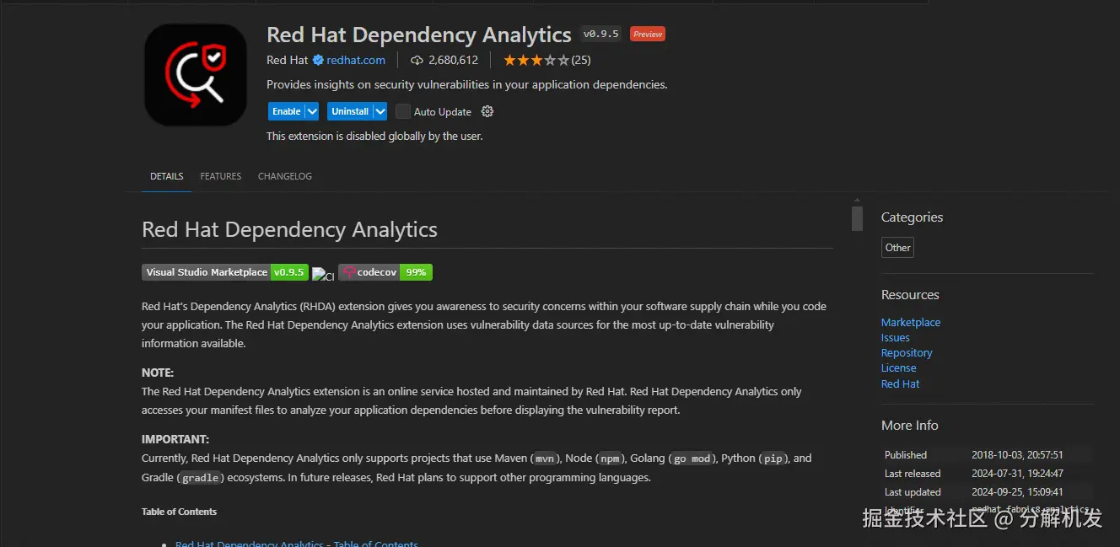The image size is (1120, 547).
Task: Open the License resource link
Action: 899,367
